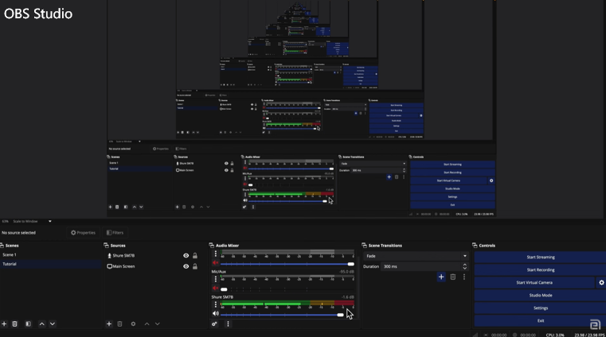Add a configurable transition with the plus icon

pyautogui.click(x=441, y=277)
